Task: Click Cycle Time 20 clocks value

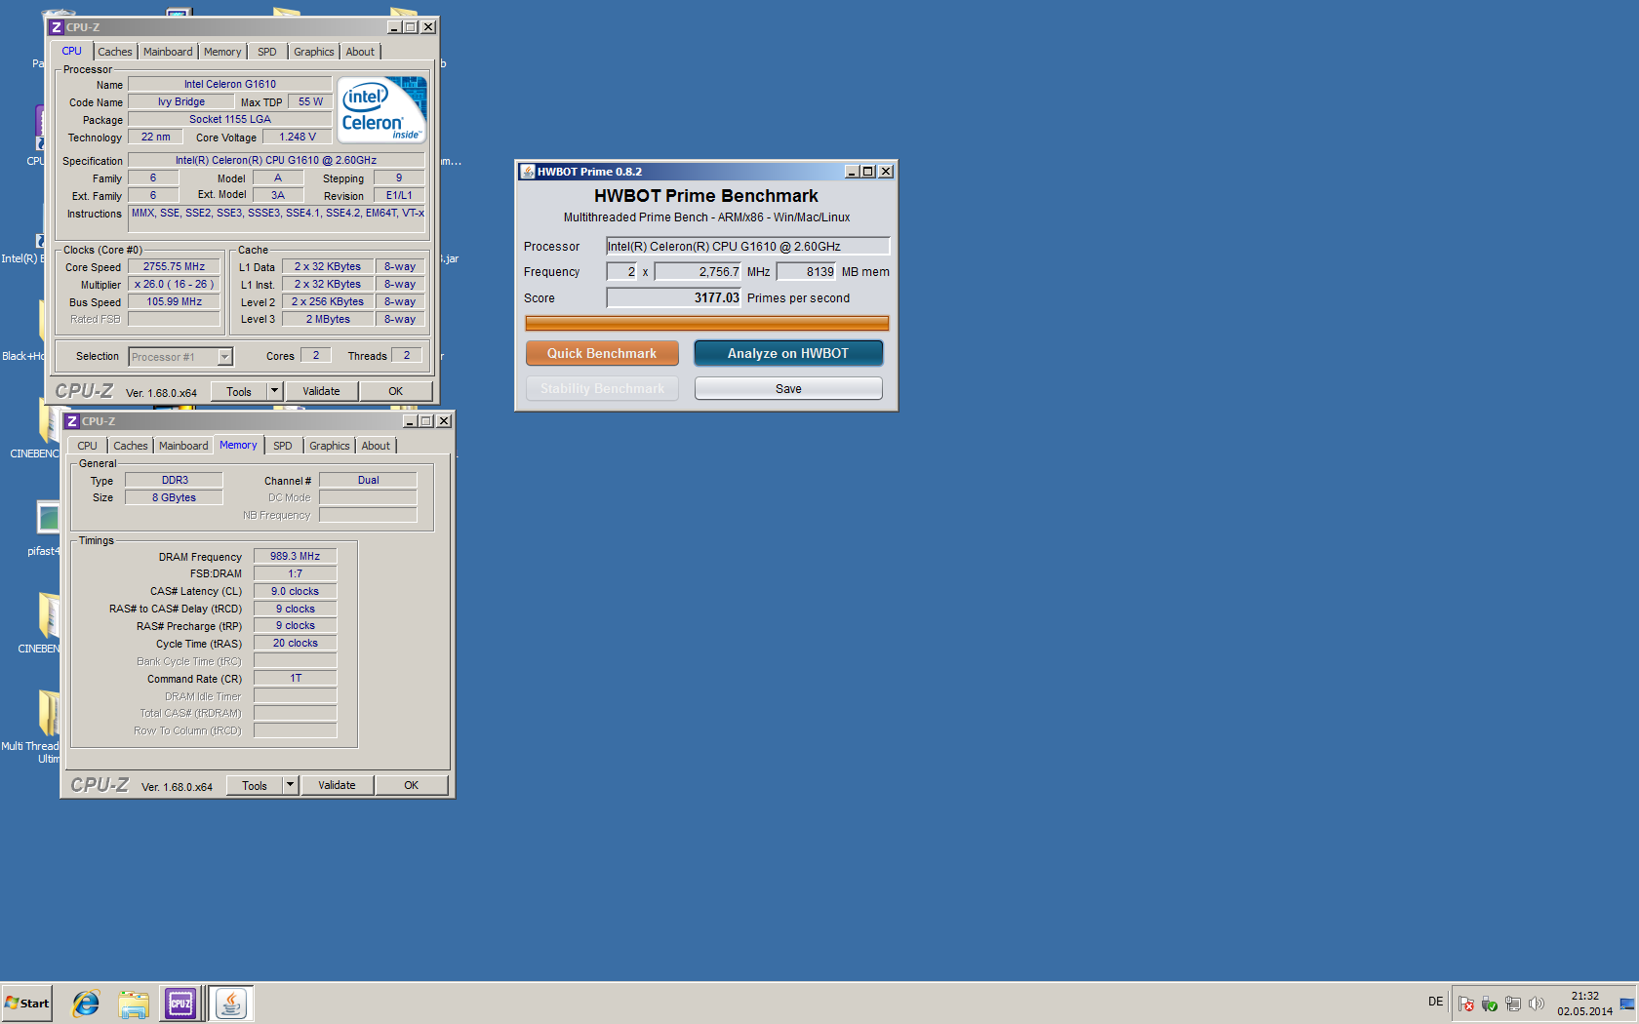Action: [x=295, y=643]
